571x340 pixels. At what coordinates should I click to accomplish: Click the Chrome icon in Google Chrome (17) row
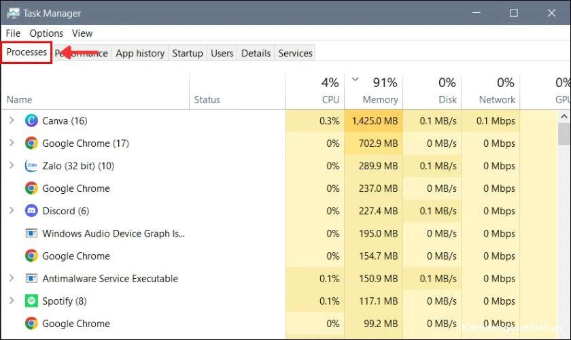(31, 143)
